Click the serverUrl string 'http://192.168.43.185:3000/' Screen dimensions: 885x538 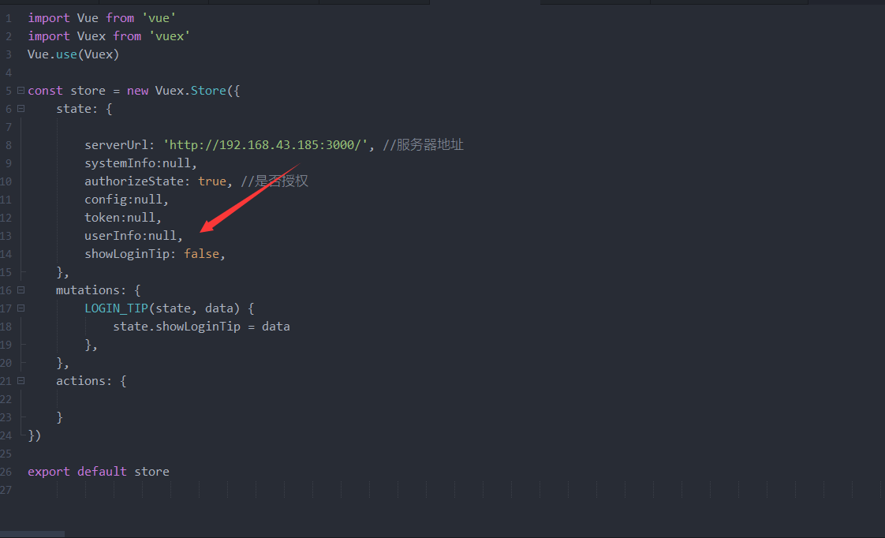pos(265,145)
